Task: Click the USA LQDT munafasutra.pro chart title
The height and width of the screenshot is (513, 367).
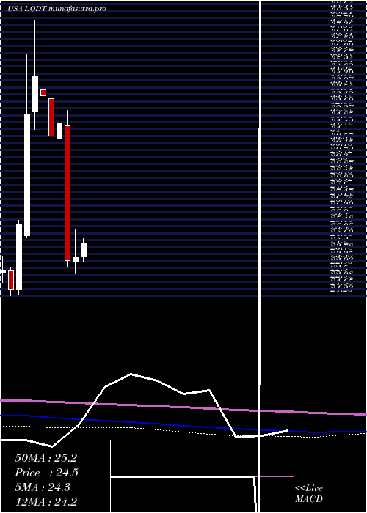Action: [x=57, y=9]
